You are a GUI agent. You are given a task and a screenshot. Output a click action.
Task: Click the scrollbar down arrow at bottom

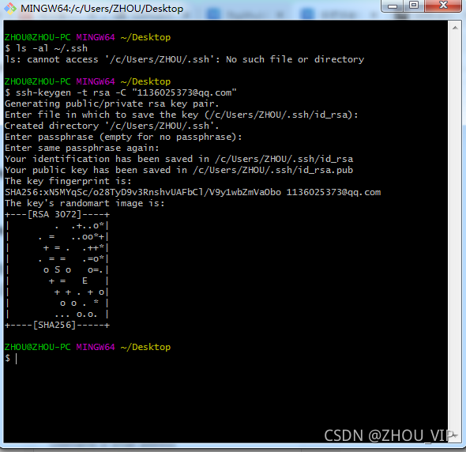[455, 435]
